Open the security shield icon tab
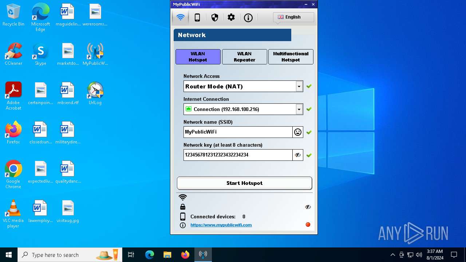 pos(215,17)
